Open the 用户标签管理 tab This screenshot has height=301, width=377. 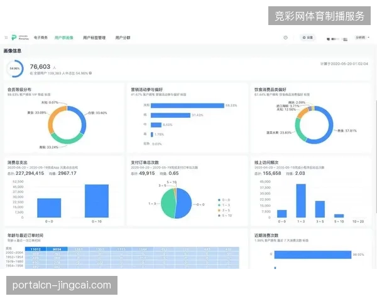[94, 38]
